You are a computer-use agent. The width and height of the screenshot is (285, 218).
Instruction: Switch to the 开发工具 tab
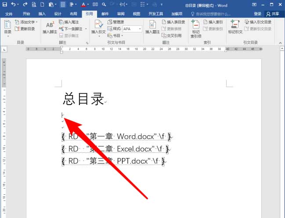coord(156,14)
